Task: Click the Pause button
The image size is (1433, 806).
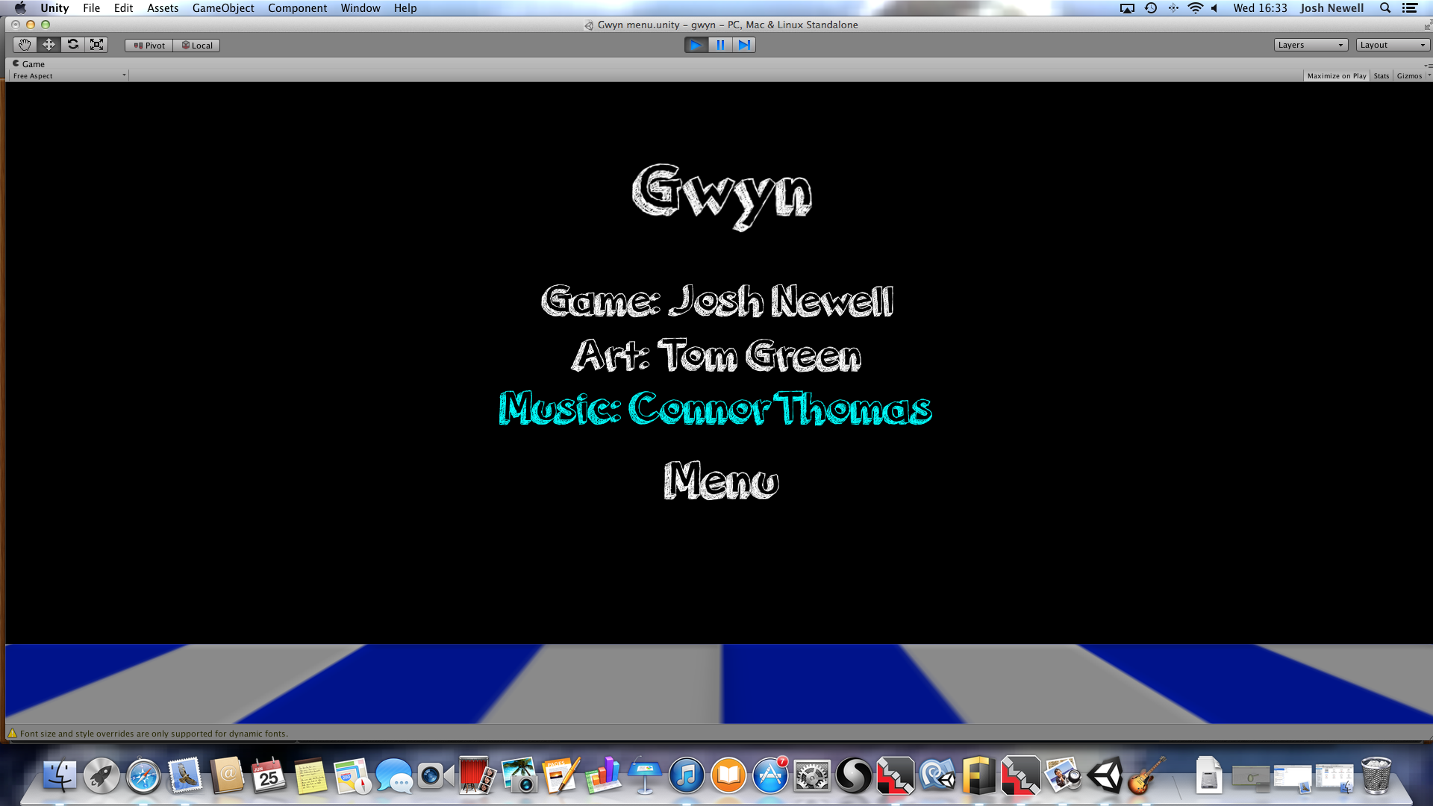Action: pos(720,45)
